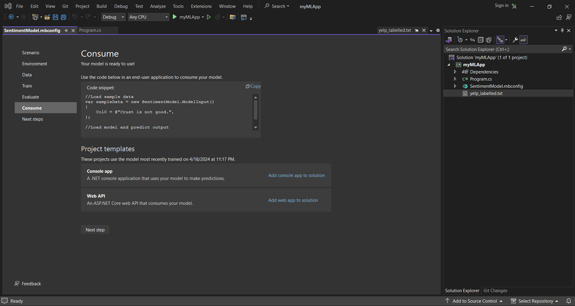Open the Analyze menu
This screenshot has width=575, height=306.
coord(158,6)
